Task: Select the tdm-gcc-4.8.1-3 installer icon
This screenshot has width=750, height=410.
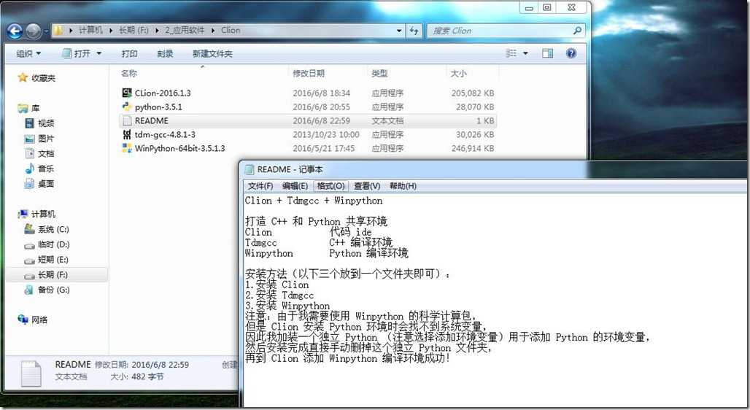Action: click(x=127, y=134)
